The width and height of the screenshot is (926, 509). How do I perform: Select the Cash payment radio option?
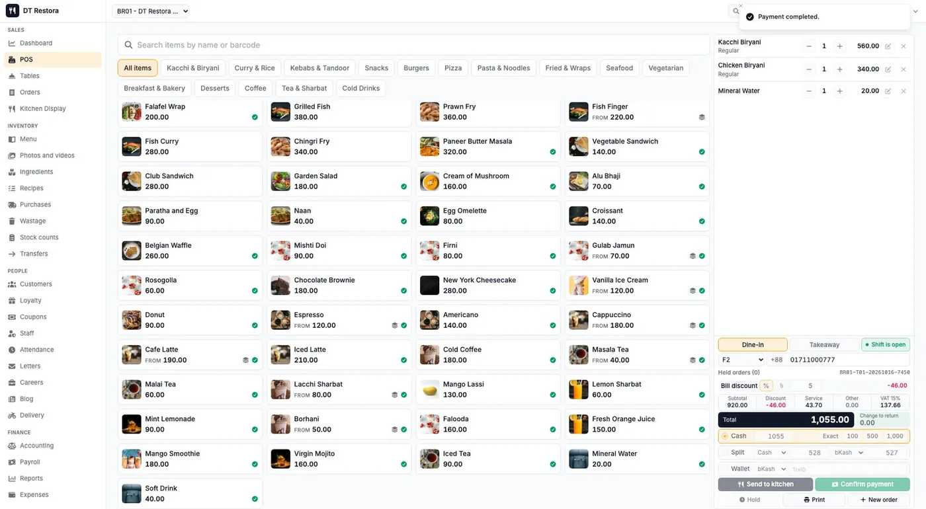click(725, 436)
